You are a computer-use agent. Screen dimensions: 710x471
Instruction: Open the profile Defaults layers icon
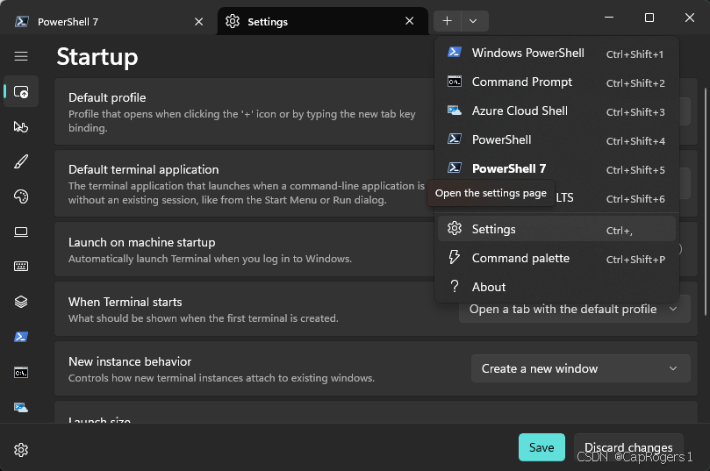(21, 302)
